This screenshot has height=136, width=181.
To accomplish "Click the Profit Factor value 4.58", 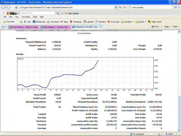I will pos(58,98).
